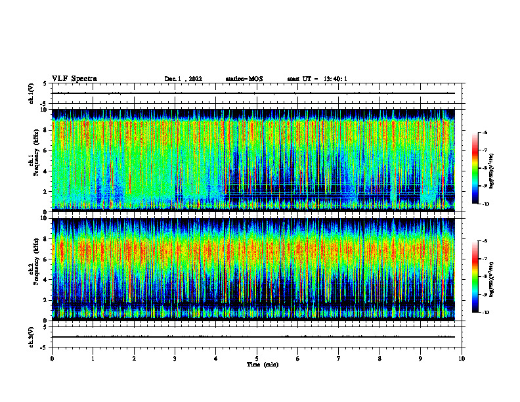Click the ch.1 colorbar -10 label
Screen dimensions: 520x402
click(x=485, y=204)
